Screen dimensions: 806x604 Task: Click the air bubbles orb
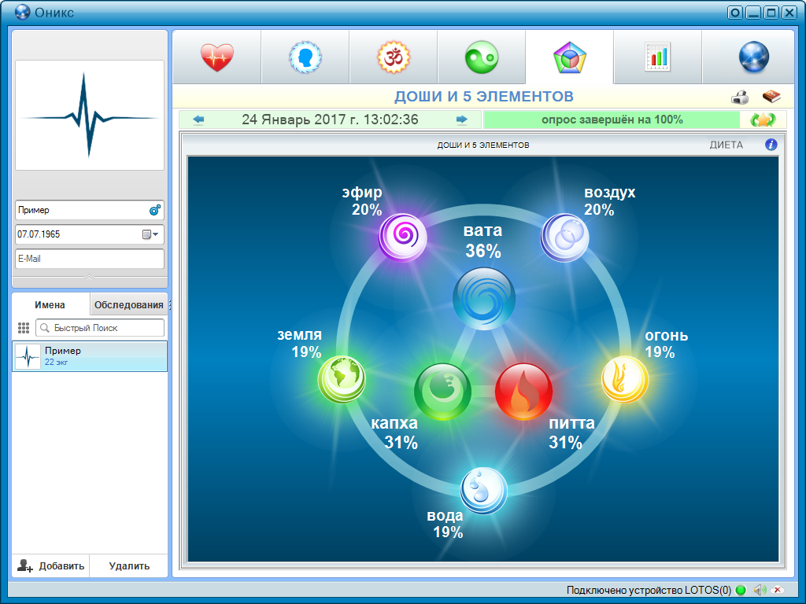click(564, 237)
